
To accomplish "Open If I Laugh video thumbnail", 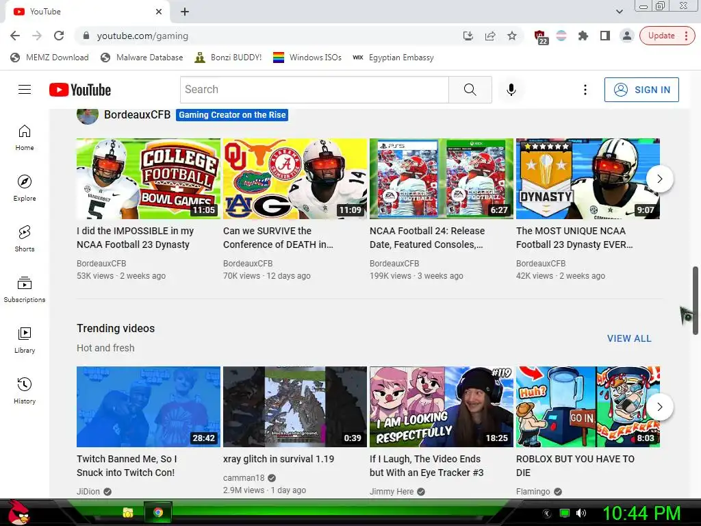I will [442, 407].
